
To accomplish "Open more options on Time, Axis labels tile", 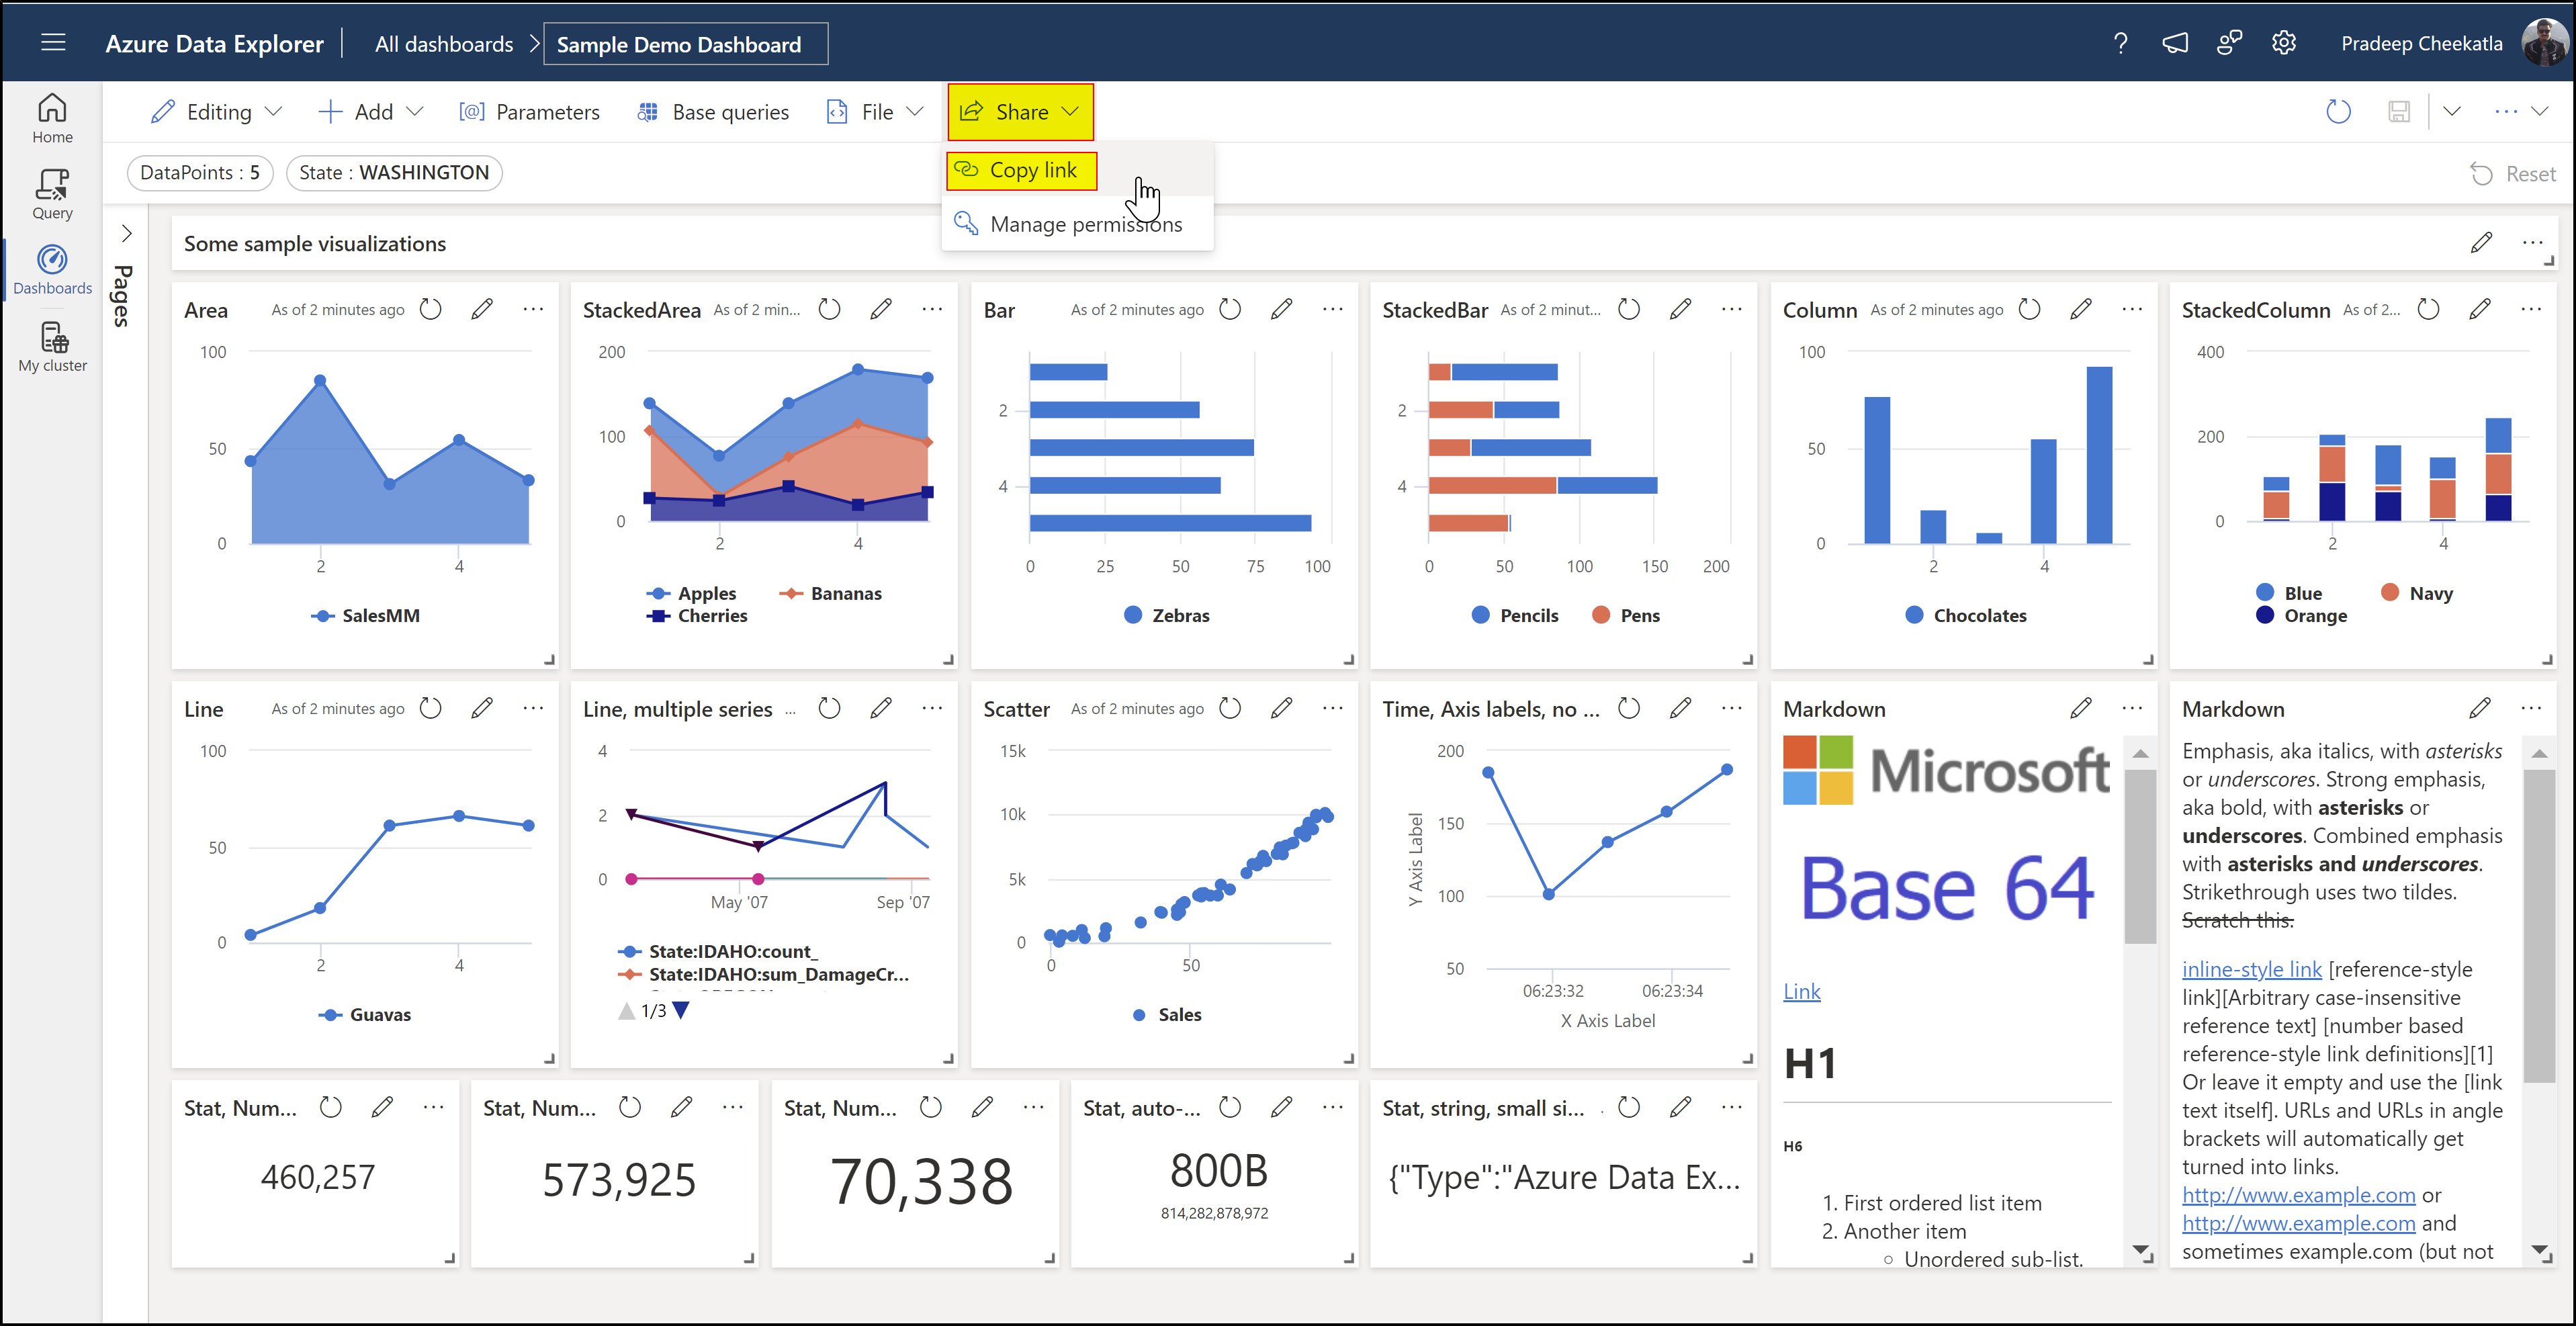I will coord(1732,708).
